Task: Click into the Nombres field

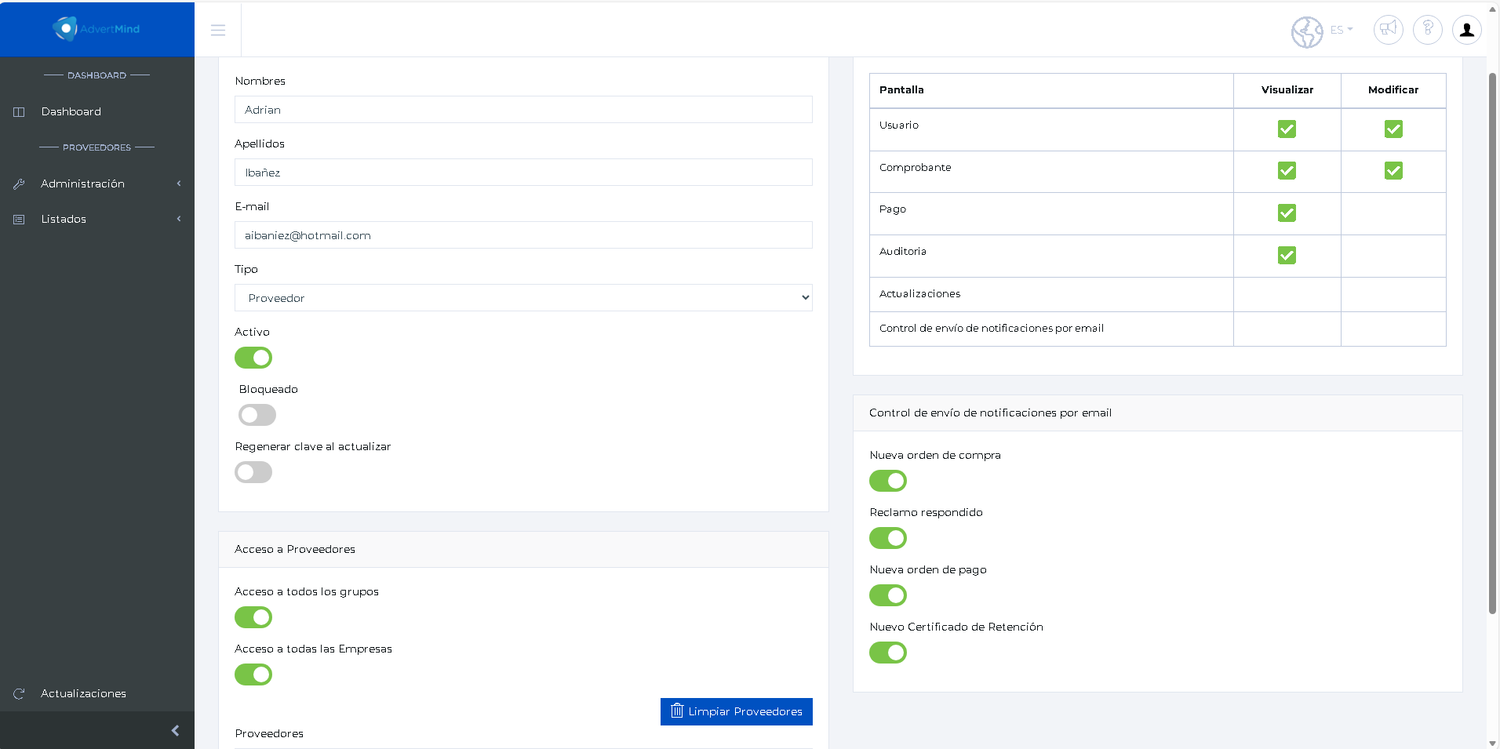Action: pos(523,110)
